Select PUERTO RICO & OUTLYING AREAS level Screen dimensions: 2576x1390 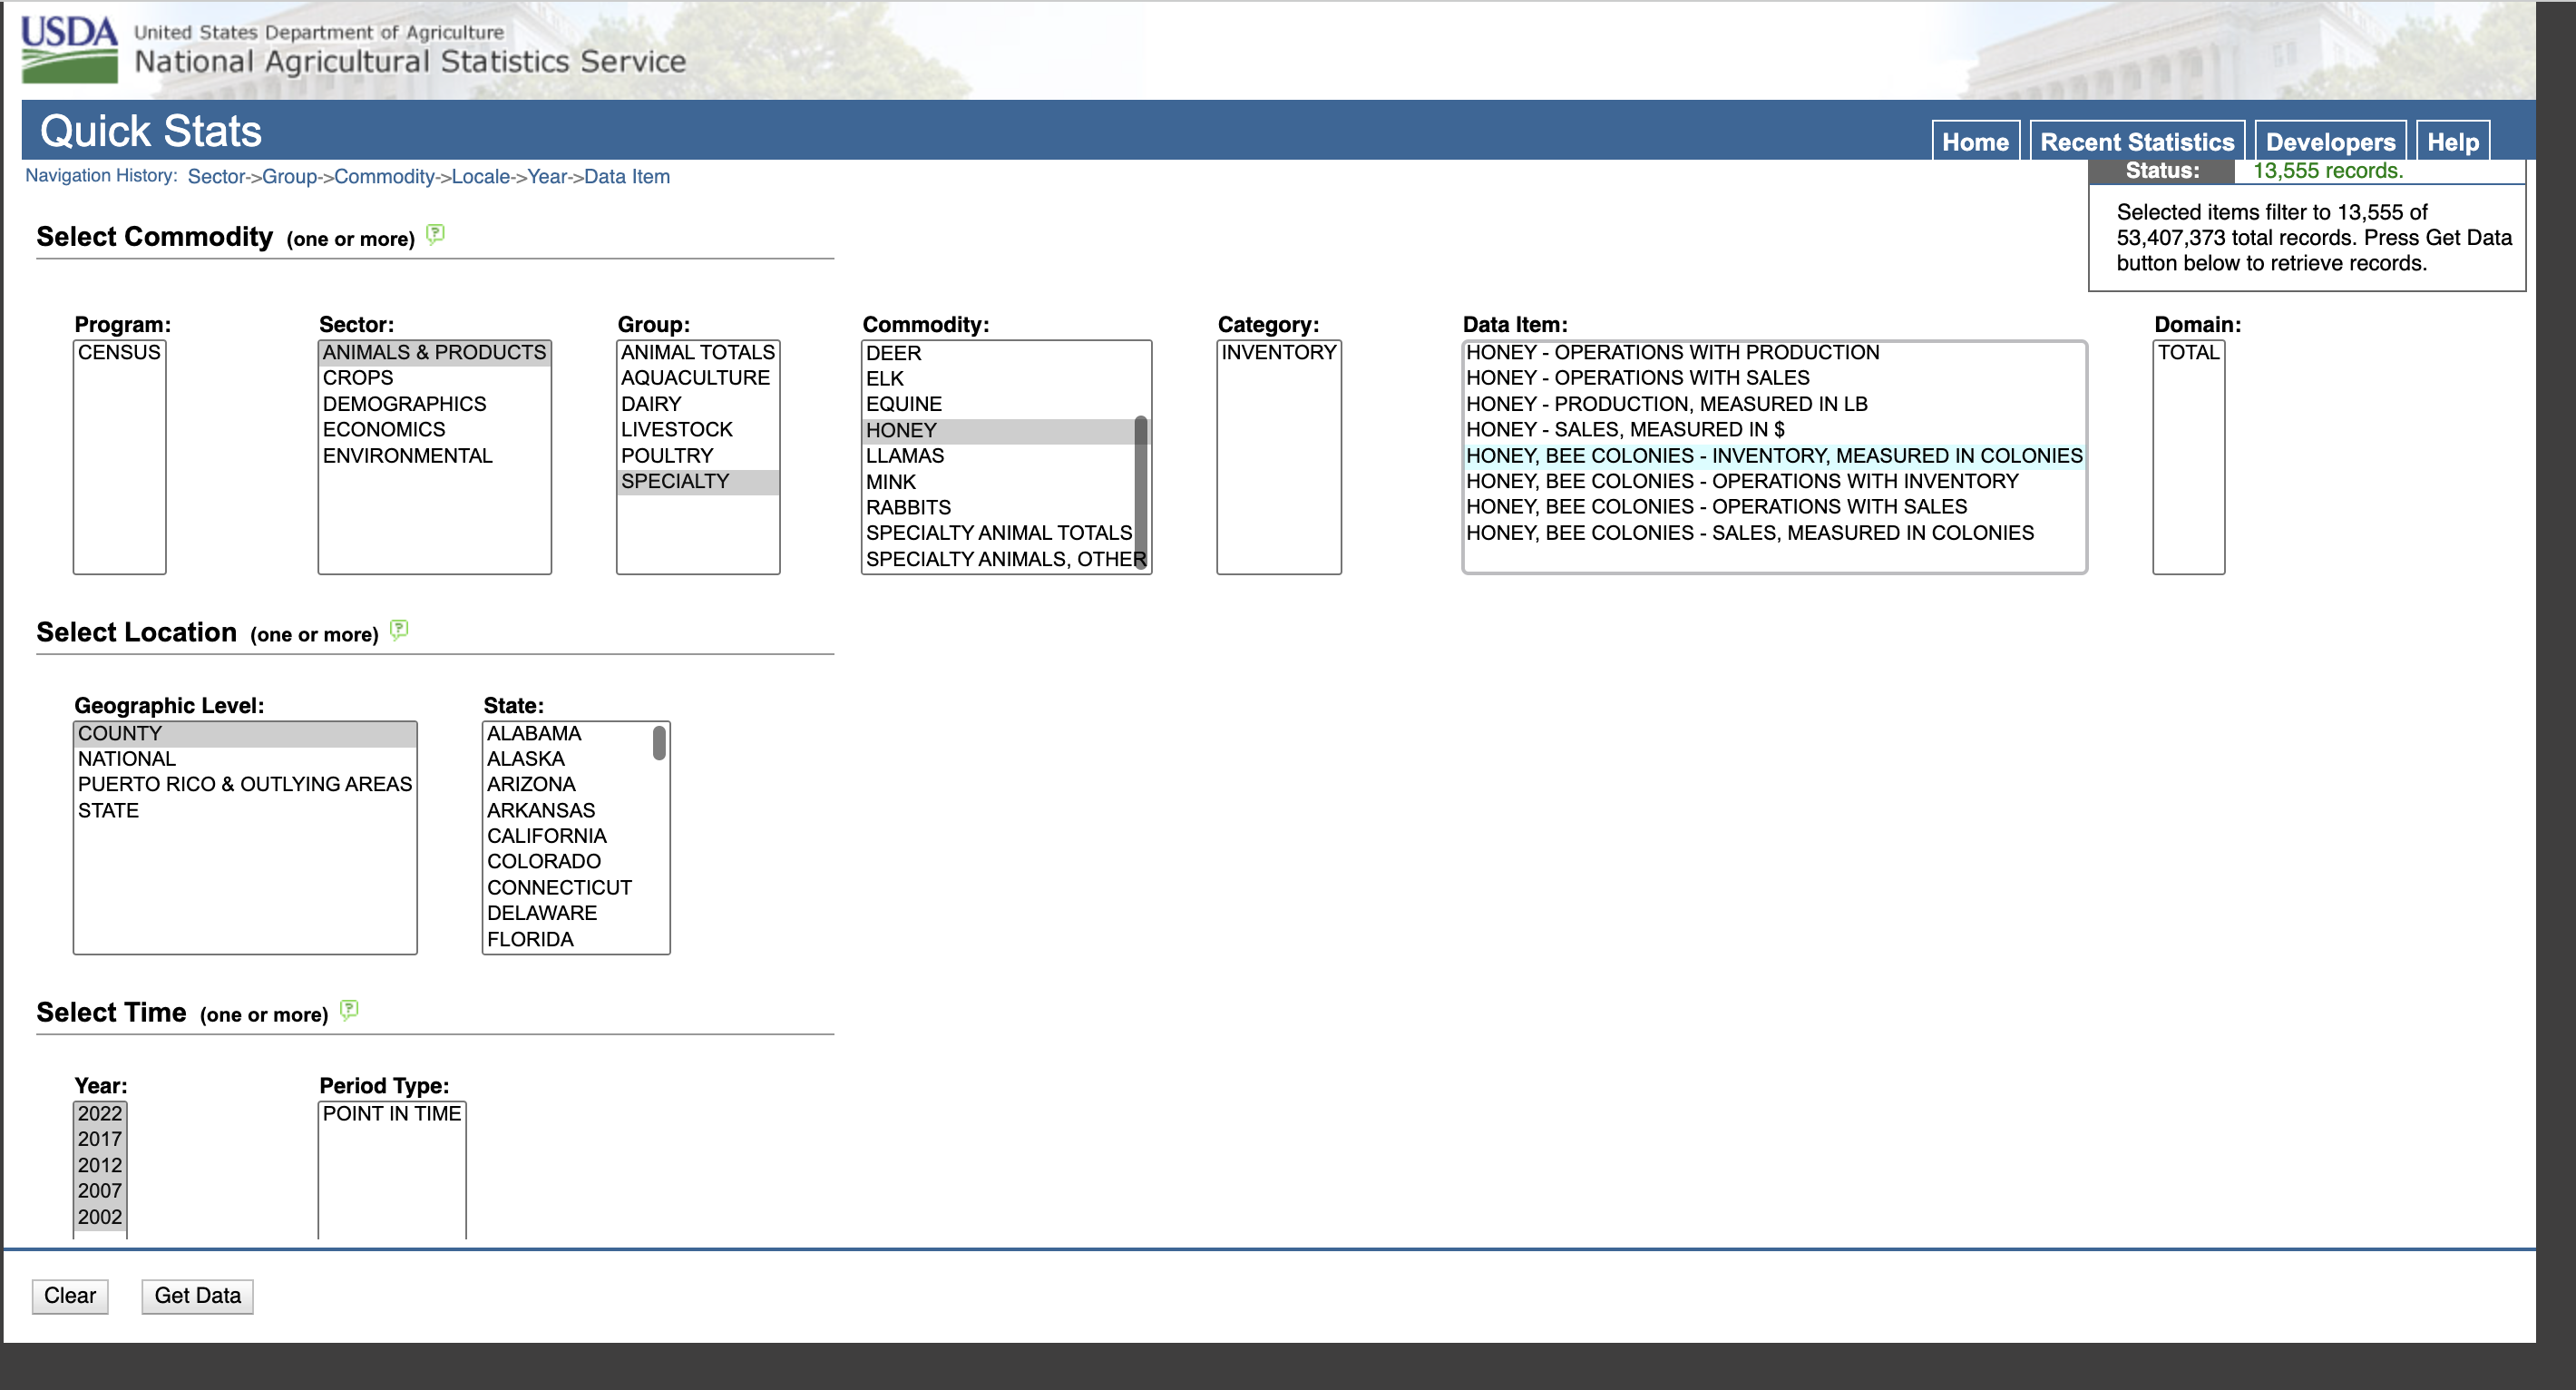point(245,785)
